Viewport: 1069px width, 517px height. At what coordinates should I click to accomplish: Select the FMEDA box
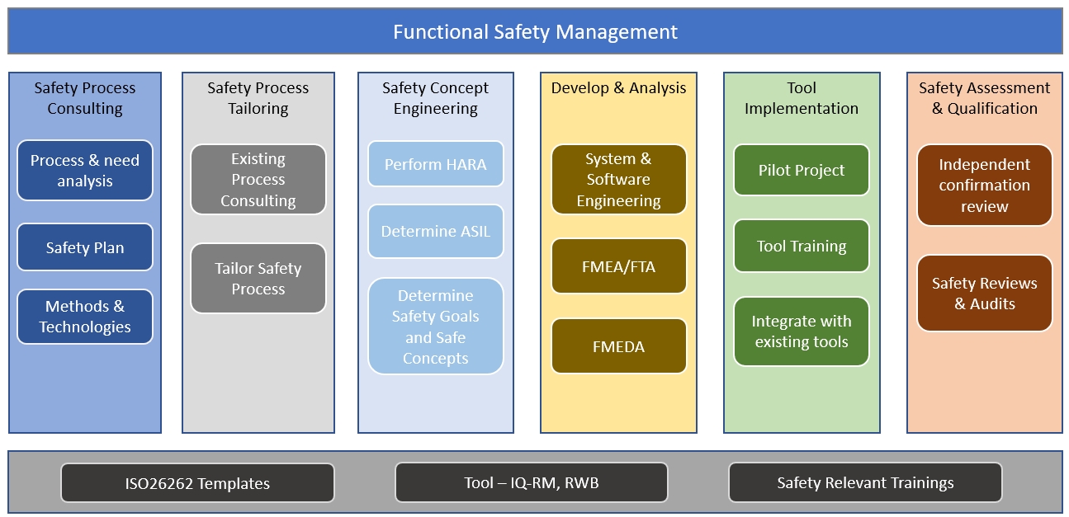coord(619,346)
